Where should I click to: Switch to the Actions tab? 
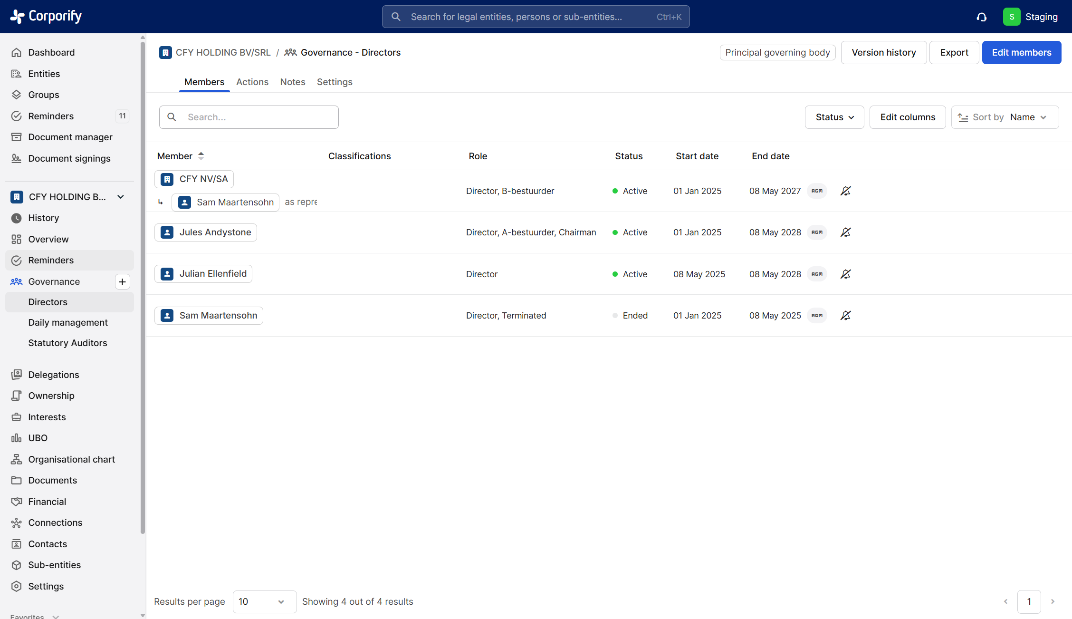click(x=252, y=82)
